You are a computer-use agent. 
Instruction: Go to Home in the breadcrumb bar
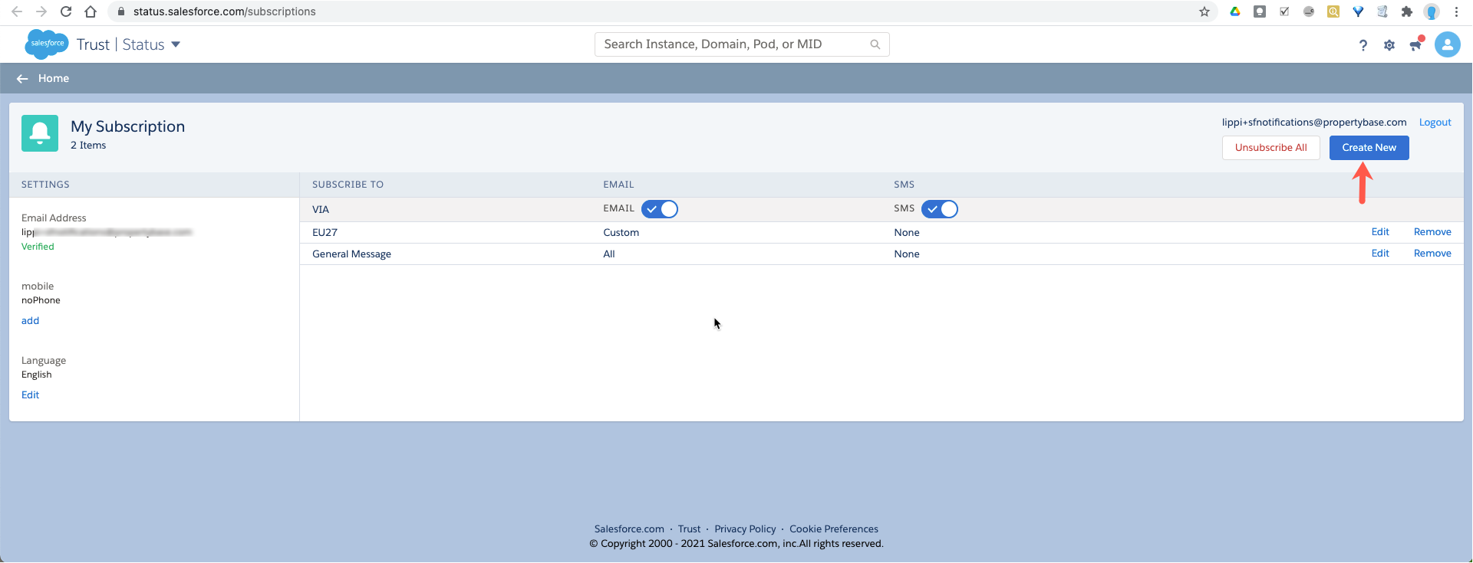point(54,78)
